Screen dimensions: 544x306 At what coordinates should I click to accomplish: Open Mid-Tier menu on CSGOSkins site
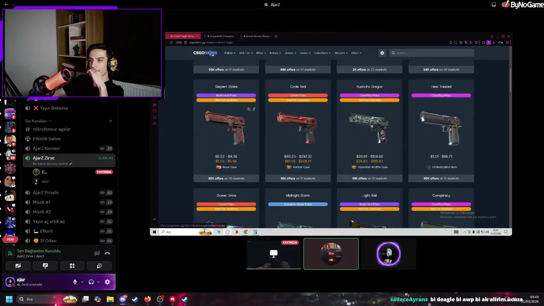[x=246, y=53]
